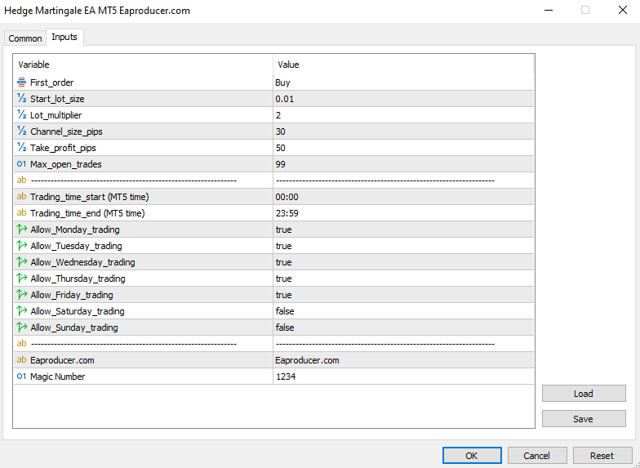Viewport: 640px width, 468px height.
Task: Click the string icon beside Trading_time_start
Action: (x=21, y=197)
